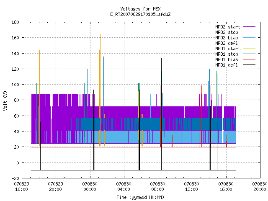
Task: Click the 'NPD2 stop' legend label
Action: coord(227,32)
